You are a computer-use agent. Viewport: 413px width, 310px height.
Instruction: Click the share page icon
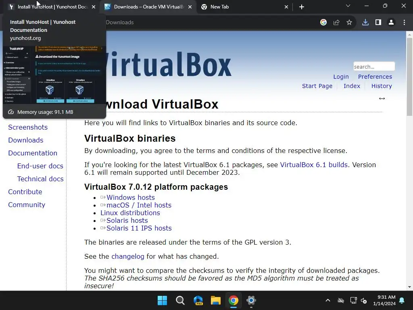click(336, 23)
